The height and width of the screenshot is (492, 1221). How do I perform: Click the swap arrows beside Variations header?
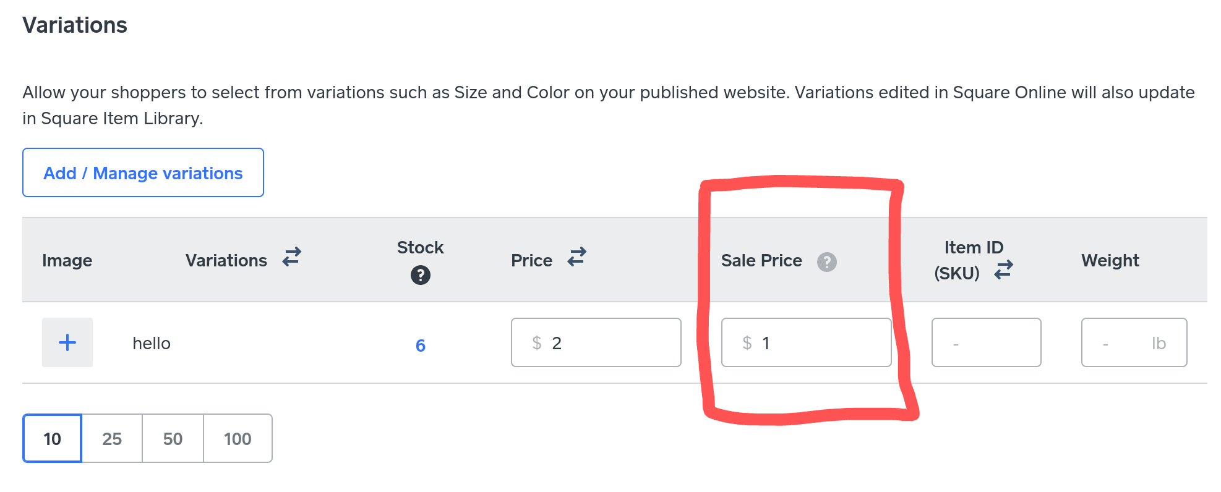pos(292,257)
